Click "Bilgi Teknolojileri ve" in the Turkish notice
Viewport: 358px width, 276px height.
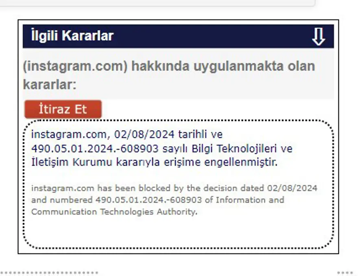point(242,149)
